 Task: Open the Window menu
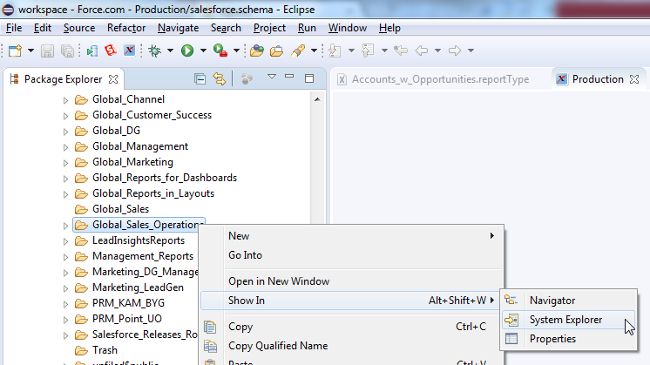point(348,28)
